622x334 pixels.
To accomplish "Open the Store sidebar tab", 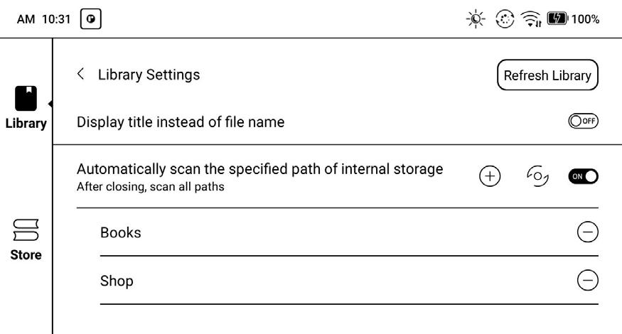I will [x=26, y=230].
